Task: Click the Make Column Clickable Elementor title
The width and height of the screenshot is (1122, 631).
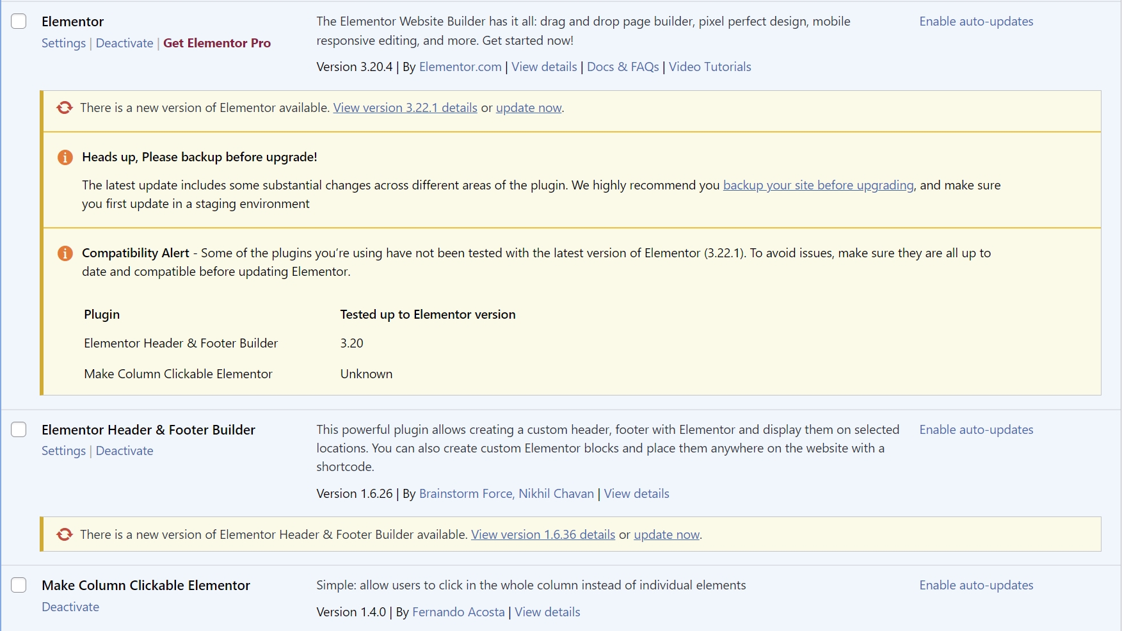Action: (x=146, y=586)
